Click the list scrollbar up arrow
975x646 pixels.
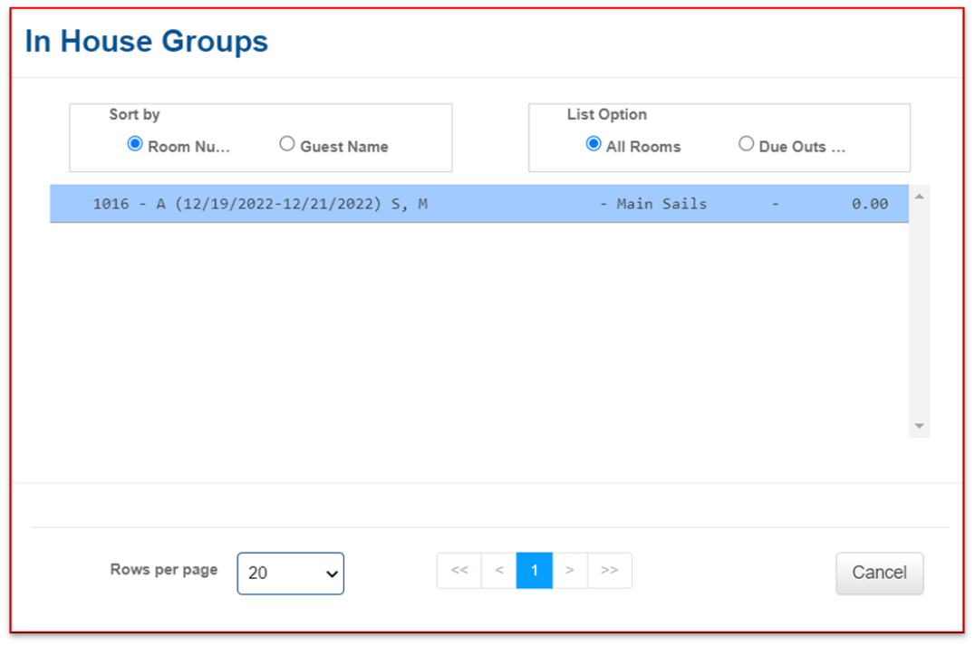pos(919,197)
